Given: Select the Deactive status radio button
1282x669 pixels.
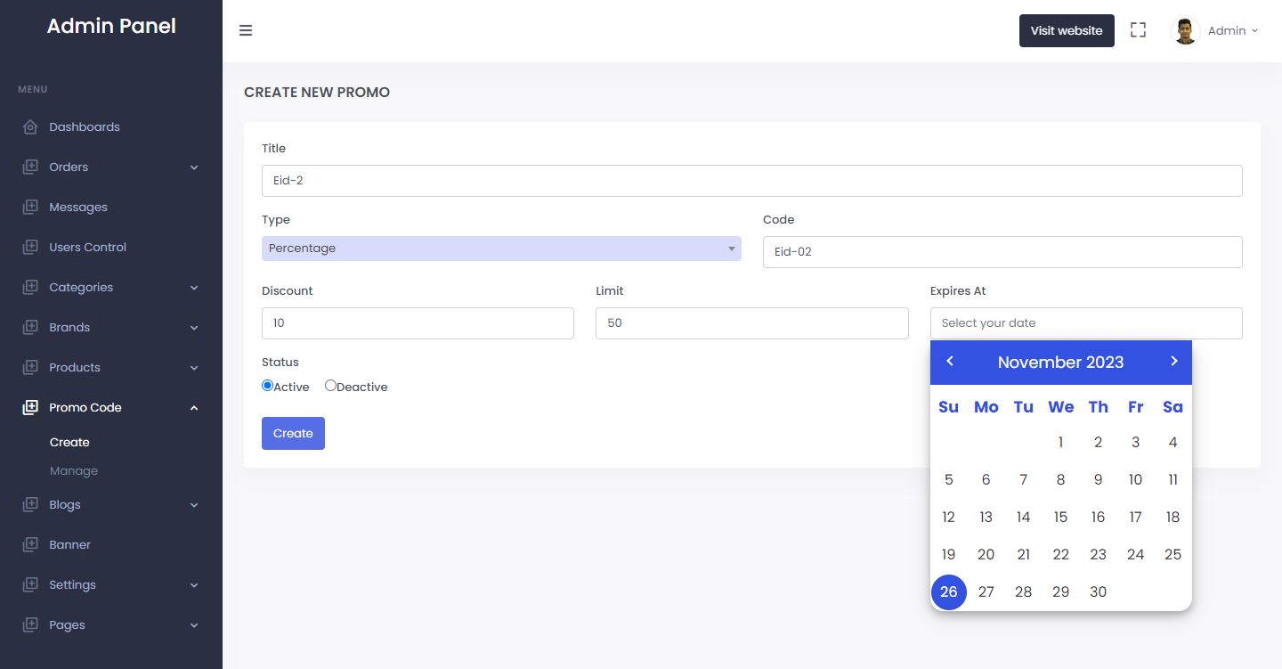Looking at the screenshot, I should coord(330,386).
